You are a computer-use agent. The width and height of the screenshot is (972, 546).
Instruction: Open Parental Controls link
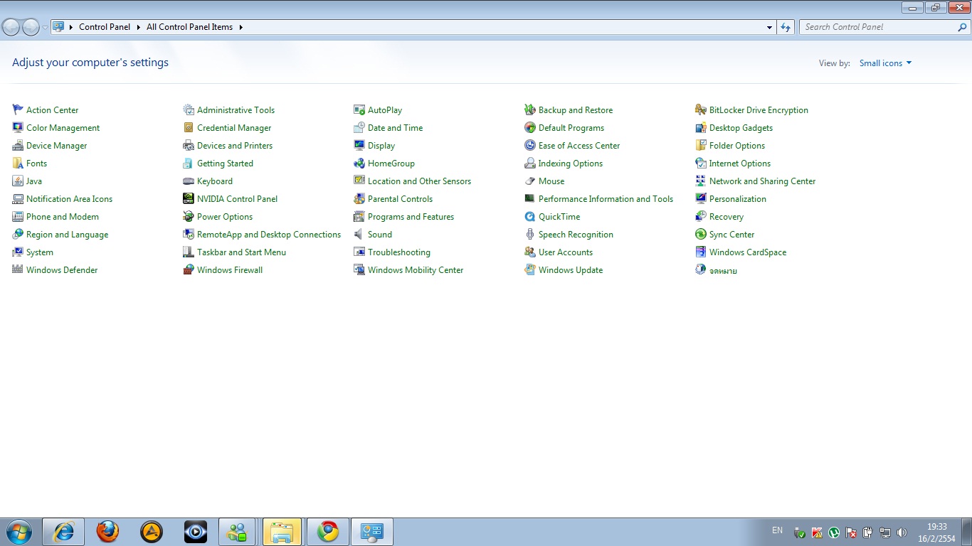(400, 199)
